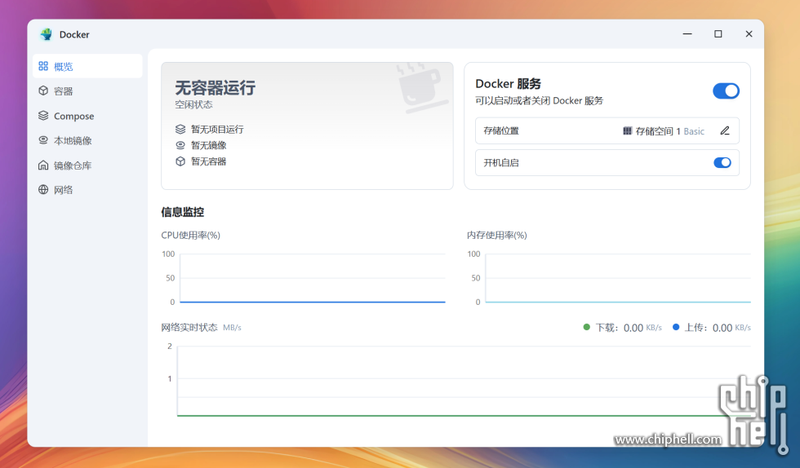The image size is (800, 468).
Task: Click the 空闲状态 subtitle text
Action: pos(194,104)
